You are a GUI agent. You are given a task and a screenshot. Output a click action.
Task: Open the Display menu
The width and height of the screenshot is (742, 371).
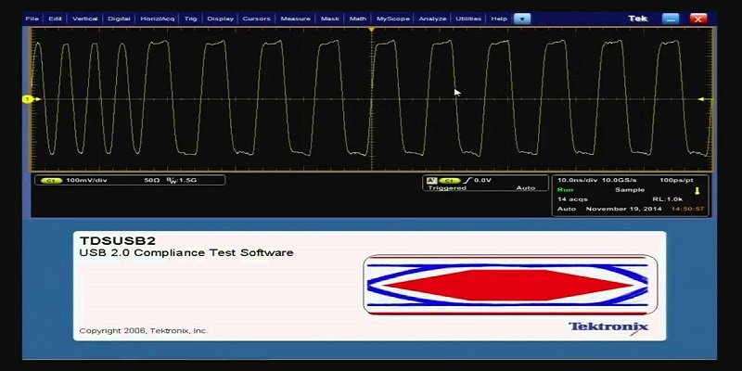click(221, 19)
